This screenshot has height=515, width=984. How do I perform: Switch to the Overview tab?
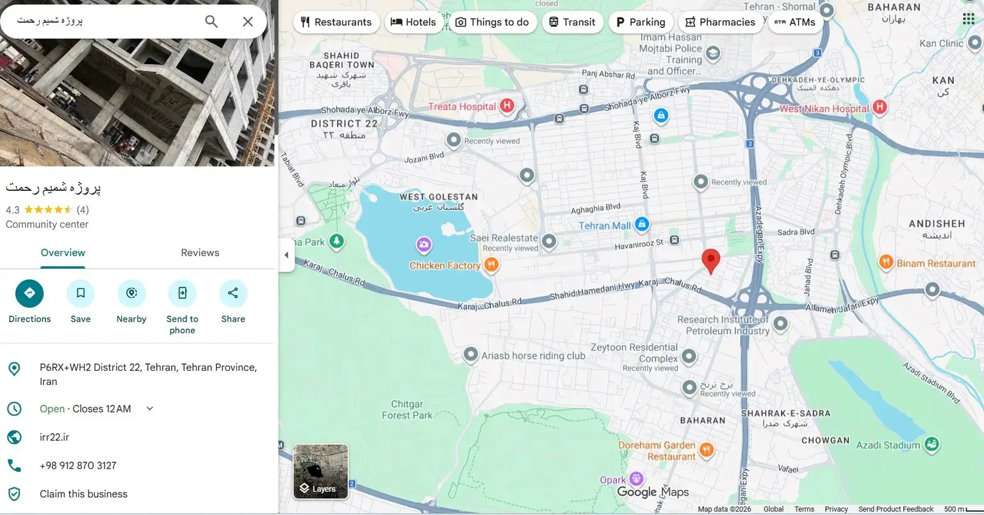(x=63, y=253)
